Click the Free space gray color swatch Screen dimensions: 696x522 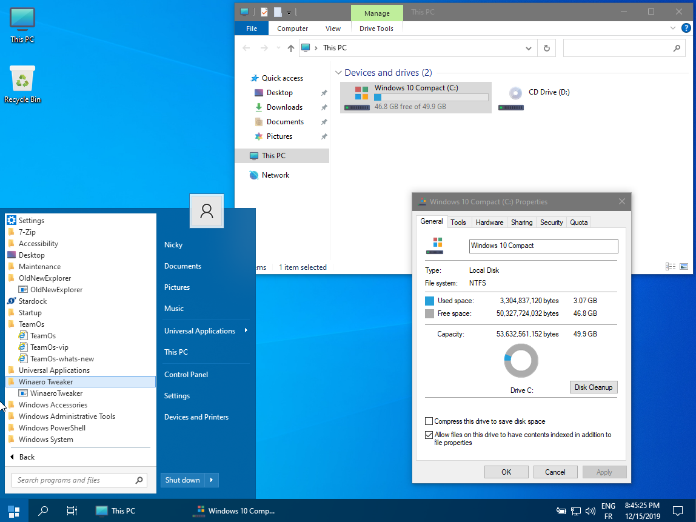[x=429, y=314]
